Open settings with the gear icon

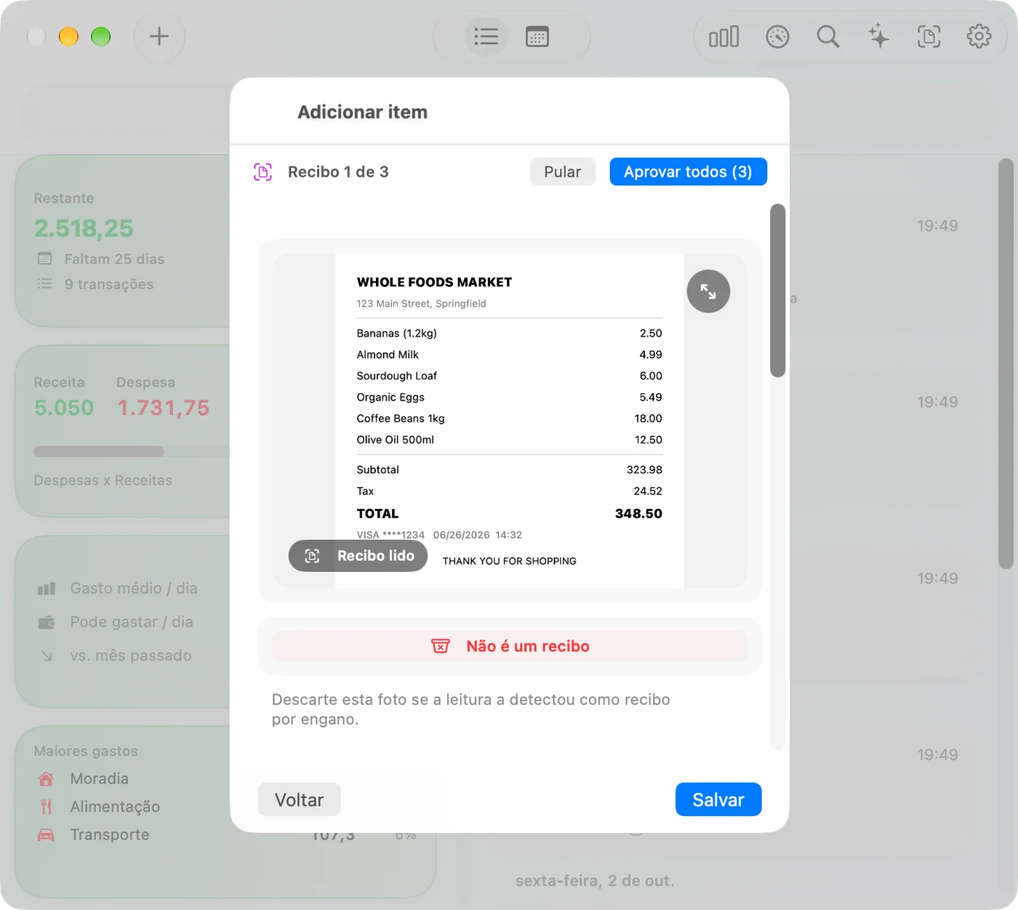[x=979, y=36]
